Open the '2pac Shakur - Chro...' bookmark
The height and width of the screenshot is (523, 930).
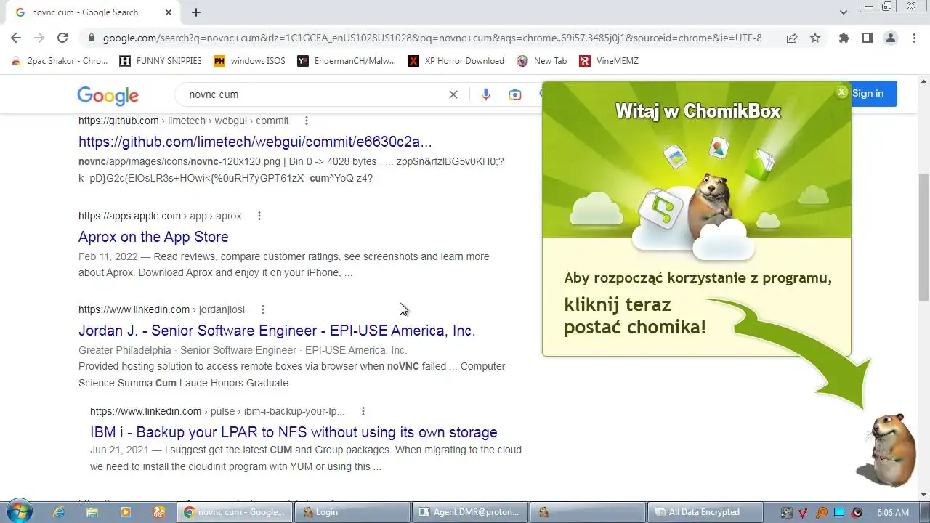(x=59, y=61)
